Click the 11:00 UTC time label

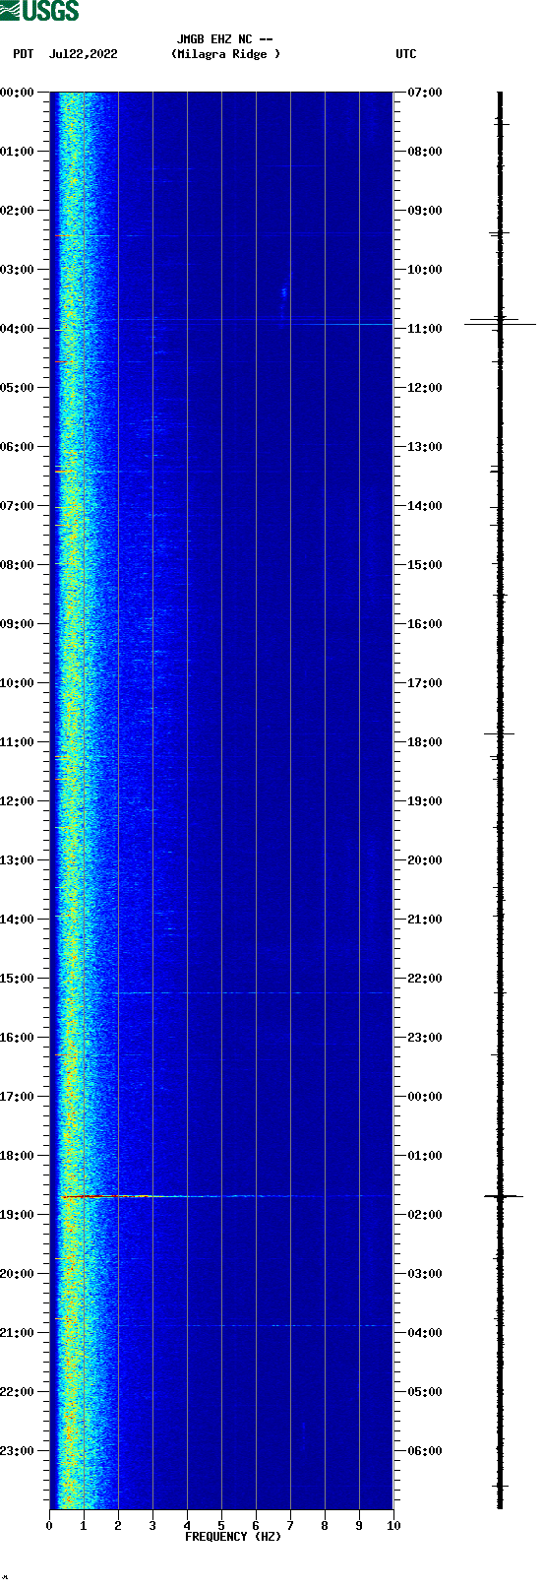pos(425,329)
